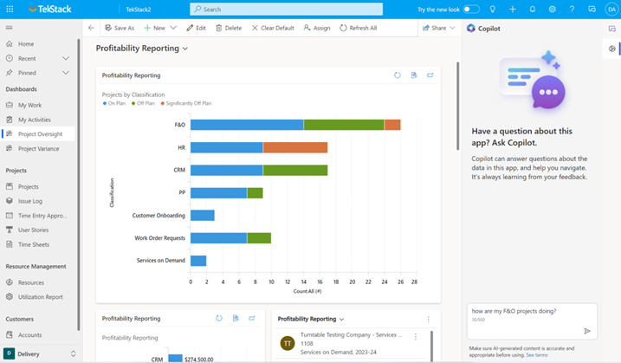Click the lightbulb icon in header
Image resolution: width=621 pixels, height=363 pixels.
point(492,10)
